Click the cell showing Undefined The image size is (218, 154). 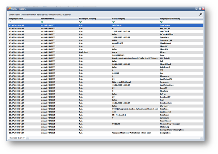click(x=83, y=52)
